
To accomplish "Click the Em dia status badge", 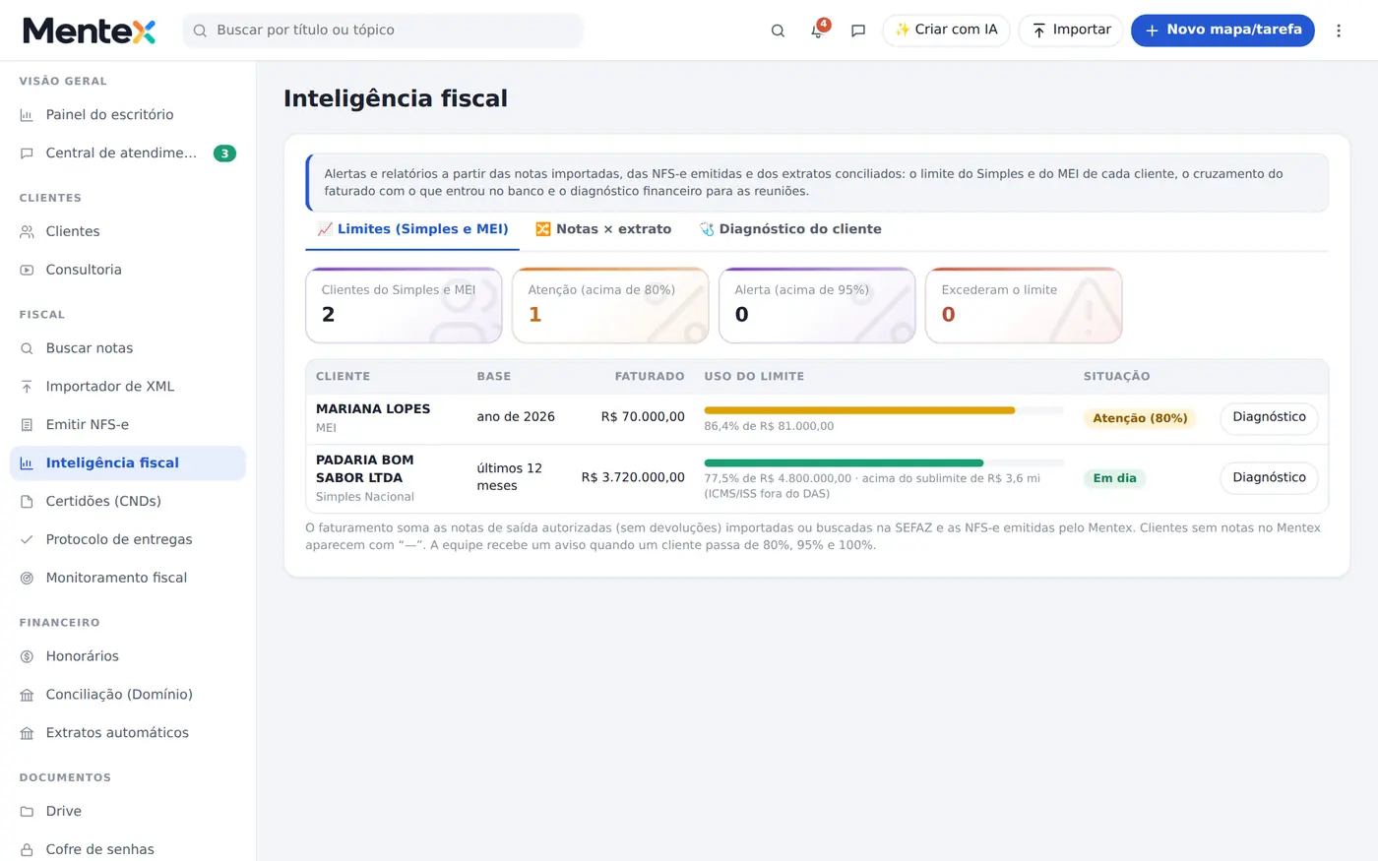I will coord(1114,478).
